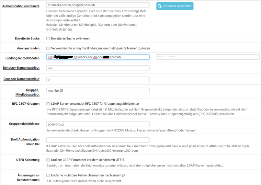Image resolution: width=261 pixels, height=185 pixels.
Task: Toggle the Anonym binden checkbox
Action: click(48, 48)
